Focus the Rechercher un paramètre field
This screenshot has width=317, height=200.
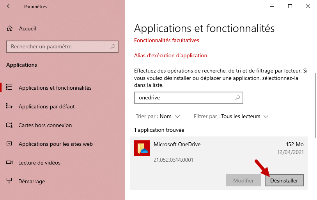click(x=62, y=47)
